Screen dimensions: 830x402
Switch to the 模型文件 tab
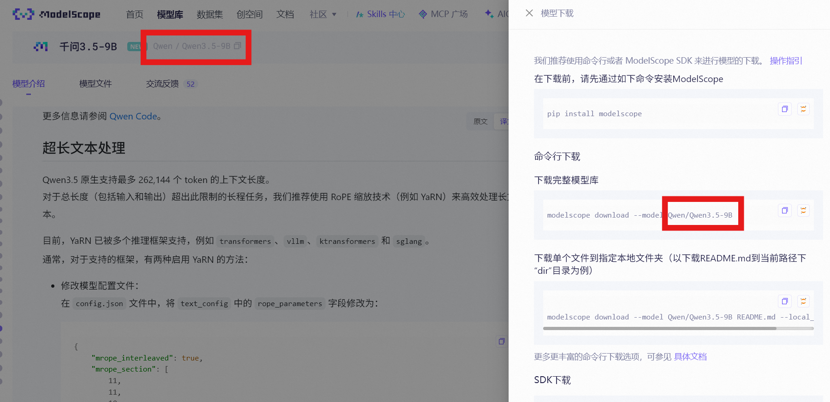pyautogui.click(x=95, y=83)
